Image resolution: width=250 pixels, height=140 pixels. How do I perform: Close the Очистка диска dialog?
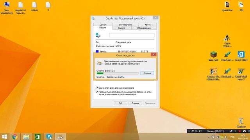point(154,54)
